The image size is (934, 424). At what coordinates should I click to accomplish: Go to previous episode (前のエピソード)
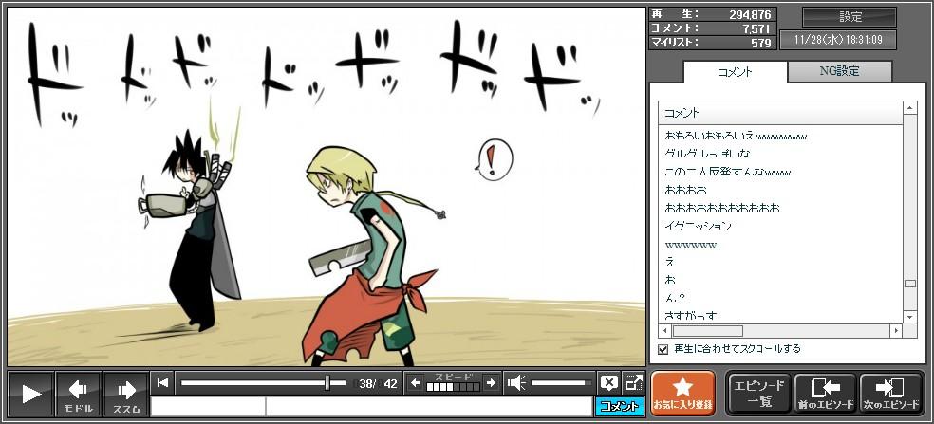coord(825,393)
